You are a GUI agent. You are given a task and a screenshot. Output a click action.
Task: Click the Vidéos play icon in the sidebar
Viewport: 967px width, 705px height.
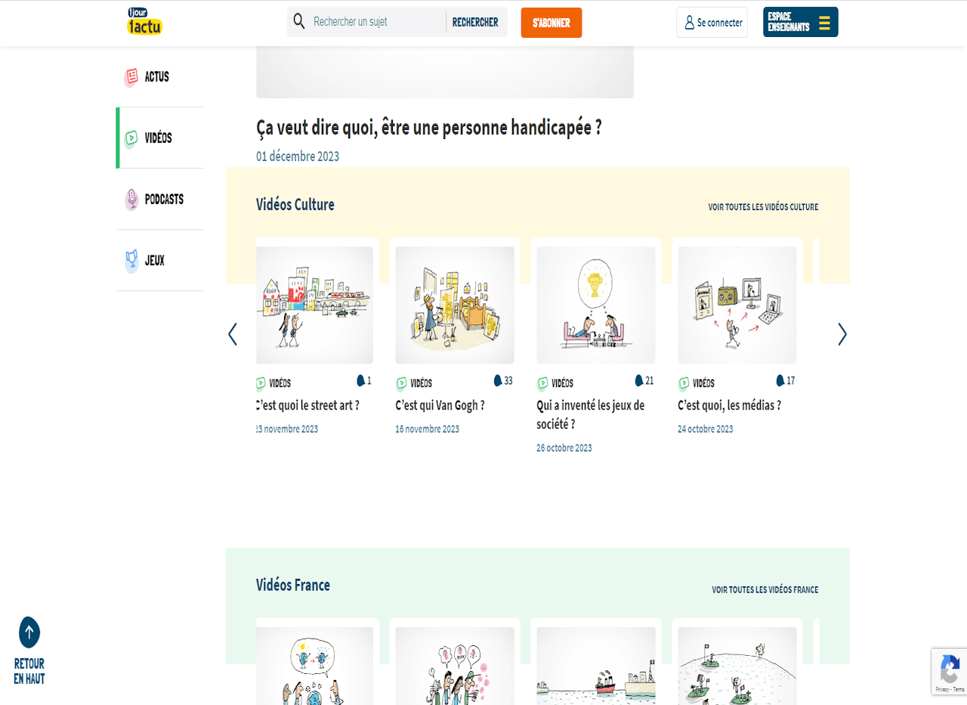tap(131, 138)
